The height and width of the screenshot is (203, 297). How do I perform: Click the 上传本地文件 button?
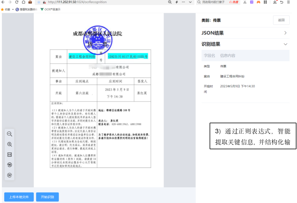point(19,197)
